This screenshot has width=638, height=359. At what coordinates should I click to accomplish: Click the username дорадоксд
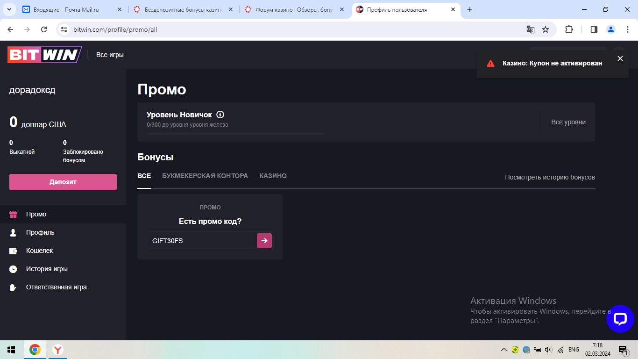(32, 90)
